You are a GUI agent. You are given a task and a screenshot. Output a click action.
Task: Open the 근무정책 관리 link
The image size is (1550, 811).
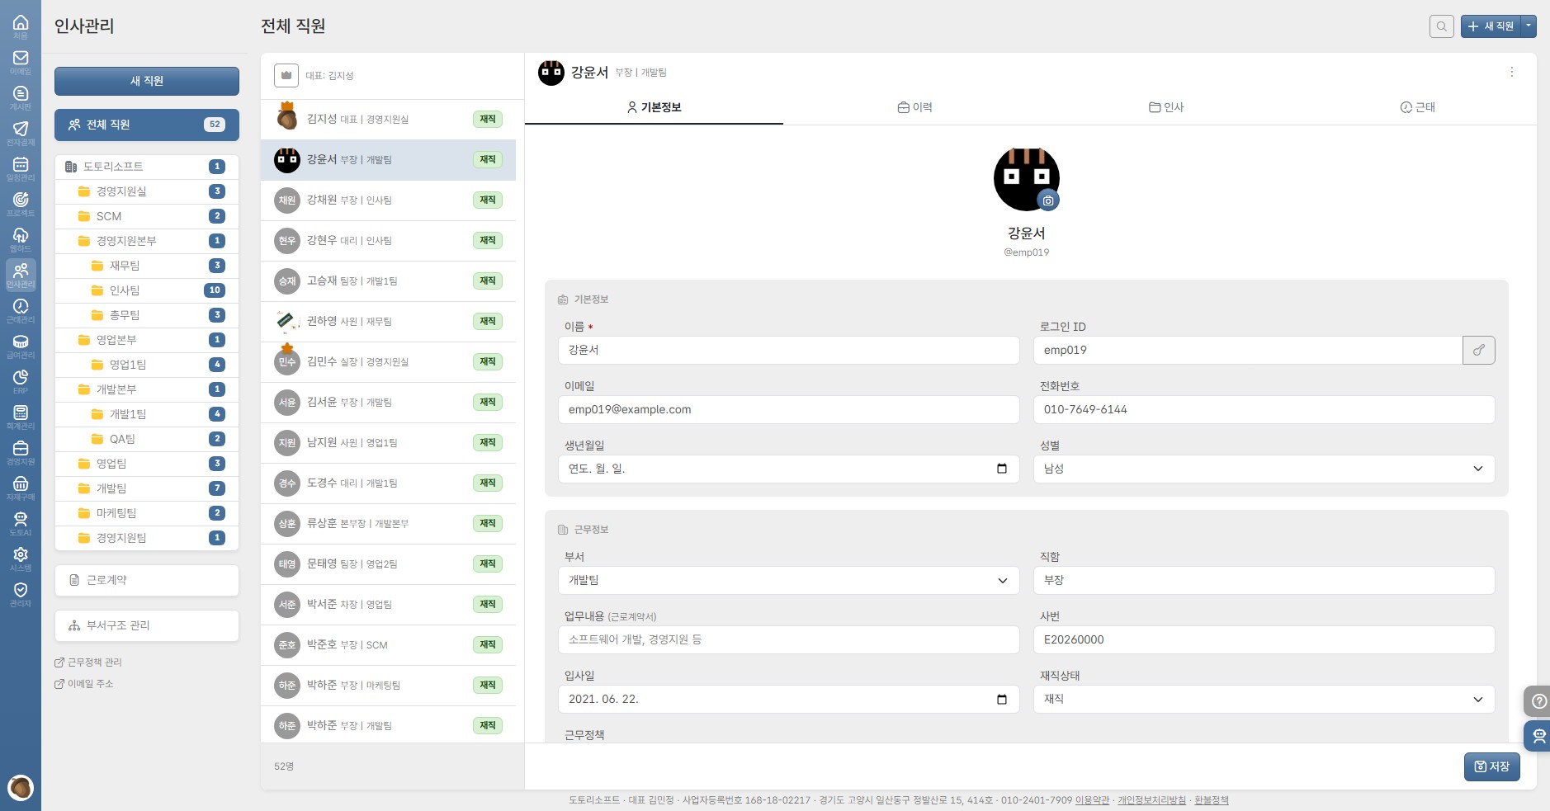94,662
